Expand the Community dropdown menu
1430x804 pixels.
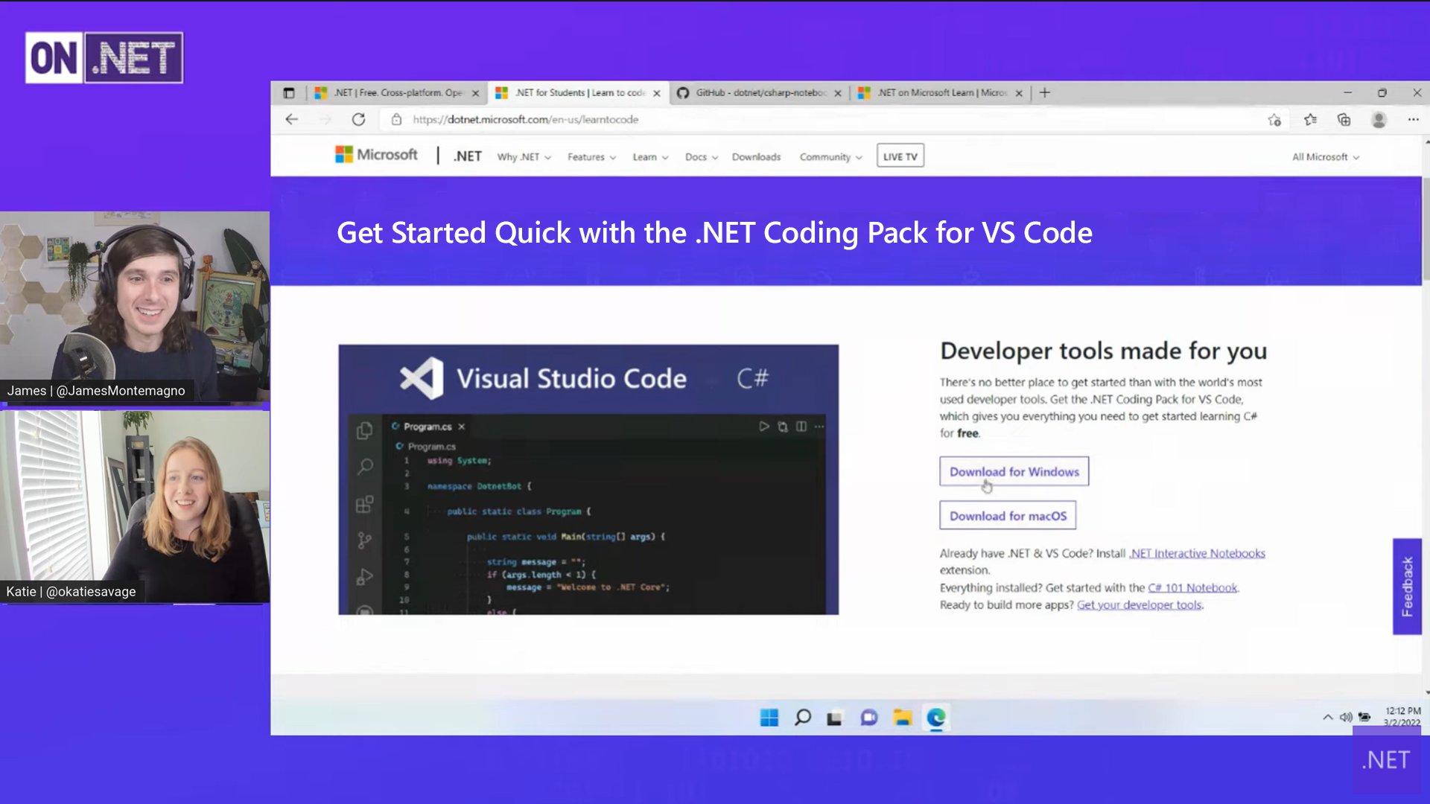pos(830,157)
